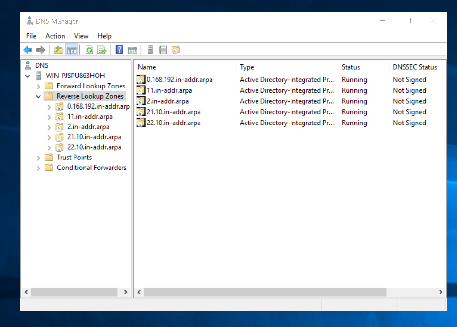Viewport: 457px width, 327px height.
Task: Select 2.in-addr.arpa in the tree
Action: (x=88, y=127)
